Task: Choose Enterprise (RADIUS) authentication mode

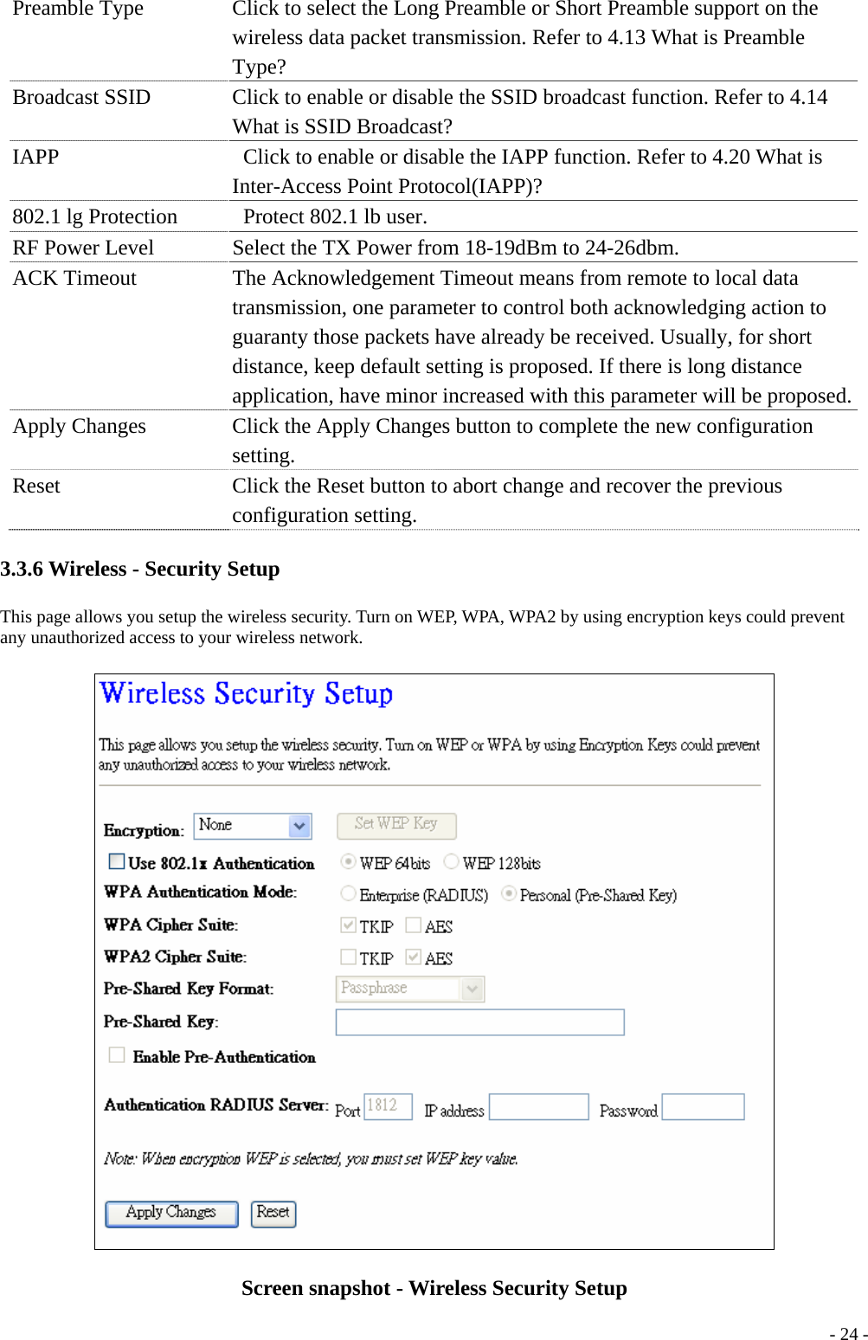Action: 348,893
